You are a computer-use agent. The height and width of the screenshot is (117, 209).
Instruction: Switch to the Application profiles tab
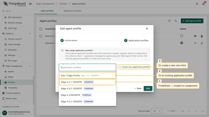pos(72,11)
